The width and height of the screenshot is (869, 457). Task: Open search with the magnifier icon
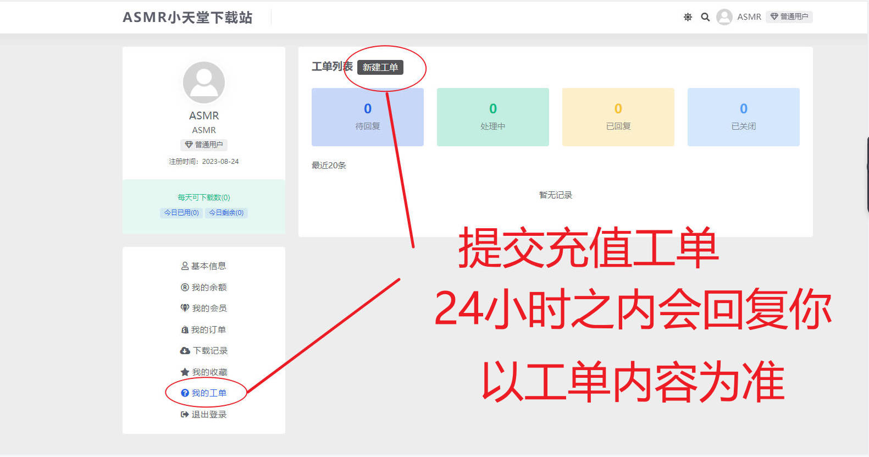pyautogui.click(x=705, y=17)
